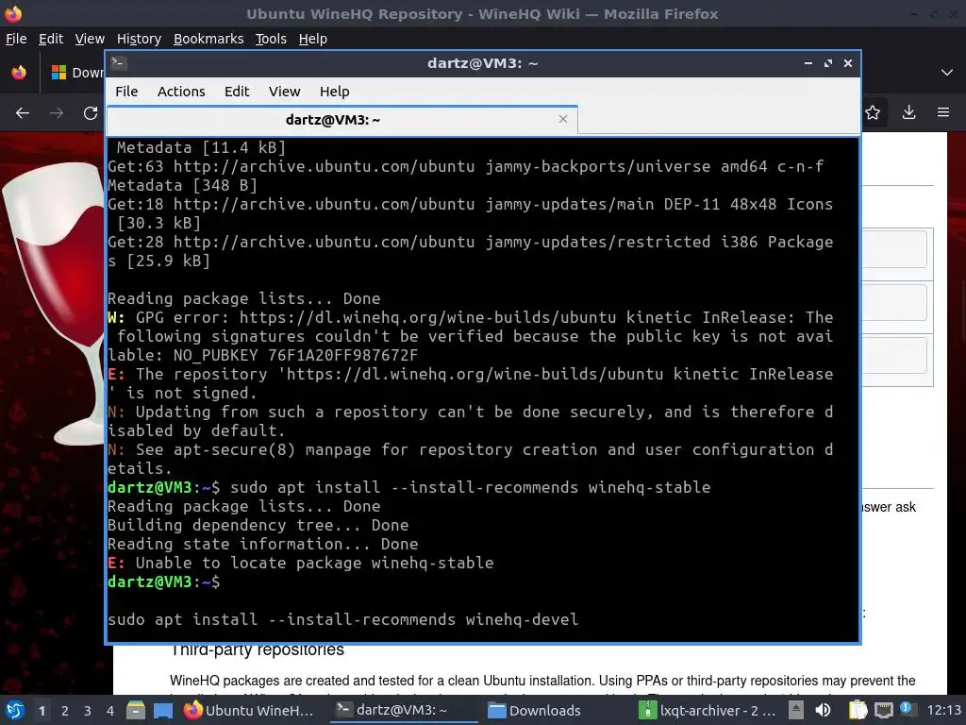The height and width of the screenshot is (725, 966).
Task: Open Firefox Bookmarks menu
Action: point(208,39)
